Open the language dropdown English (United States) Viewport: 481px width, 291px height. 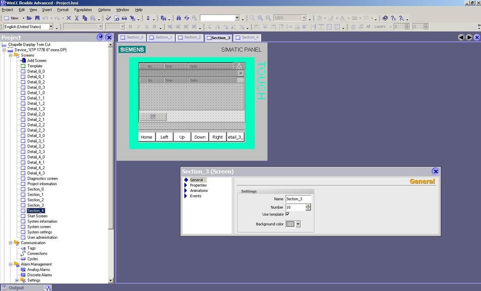coord(51,27)
